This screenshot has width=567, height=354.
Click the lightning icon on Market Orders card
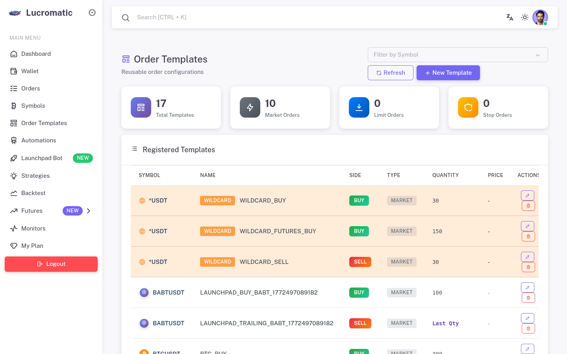click(250, 107)
